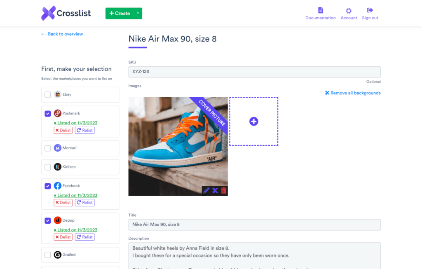Click the Grailed logo in marketplace list

57,255
